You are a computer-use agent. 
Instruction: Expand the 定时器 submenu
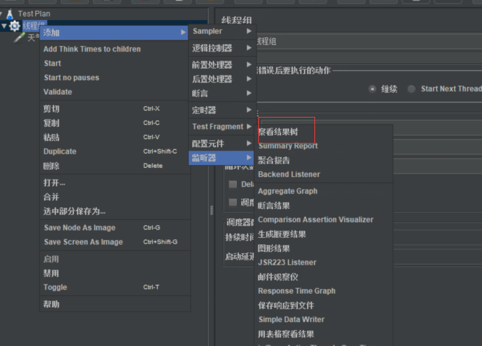(222, 110)
